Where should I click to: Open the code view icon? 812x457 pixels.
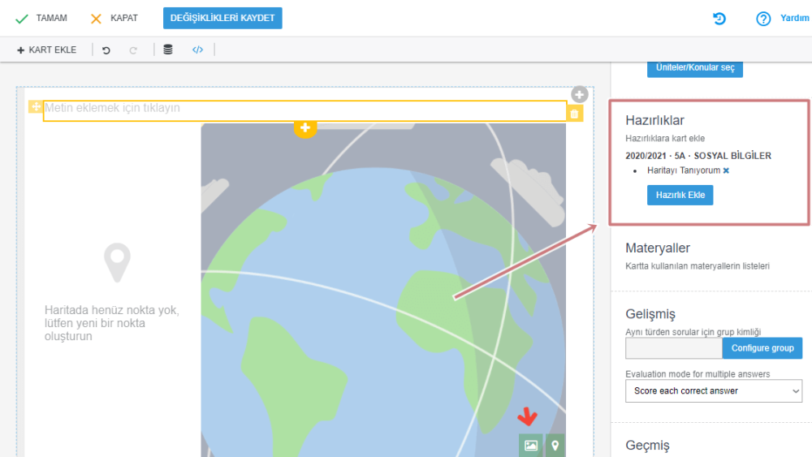tap(197, 50)
